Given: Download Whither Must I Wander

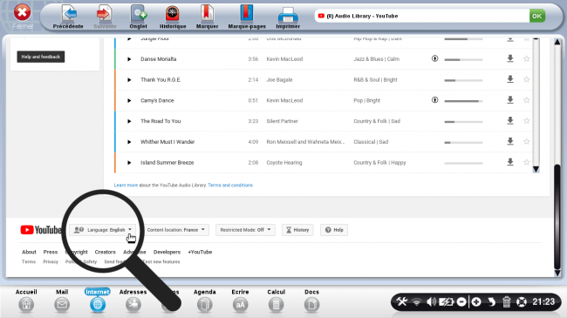Looking at the screenshot, I should (510, 141).
